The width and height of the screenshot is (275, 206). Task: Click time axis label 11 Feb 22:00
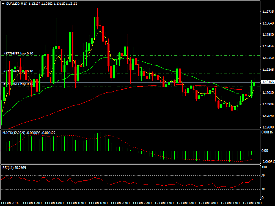[x=142, y=203]
